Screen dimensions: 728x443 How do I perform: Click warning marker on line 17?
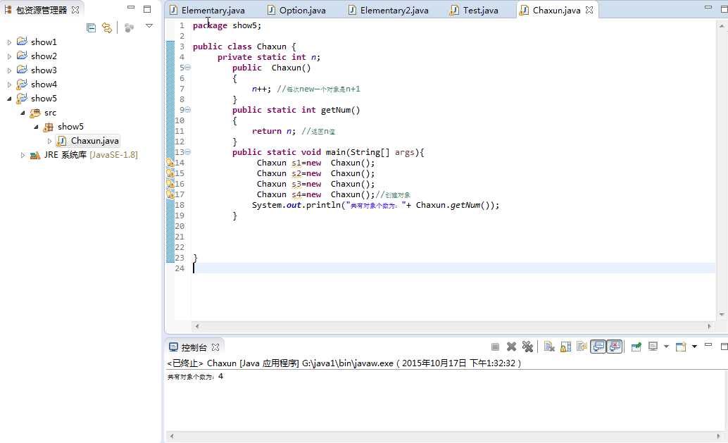point(170,194)
